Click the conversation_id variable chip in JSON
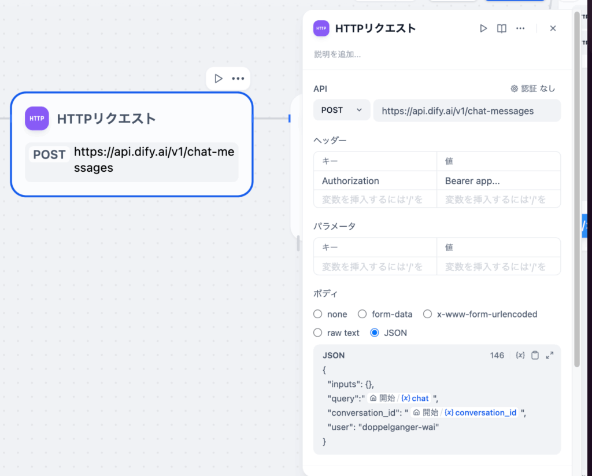592x476 pixels. tap(483, 412)
